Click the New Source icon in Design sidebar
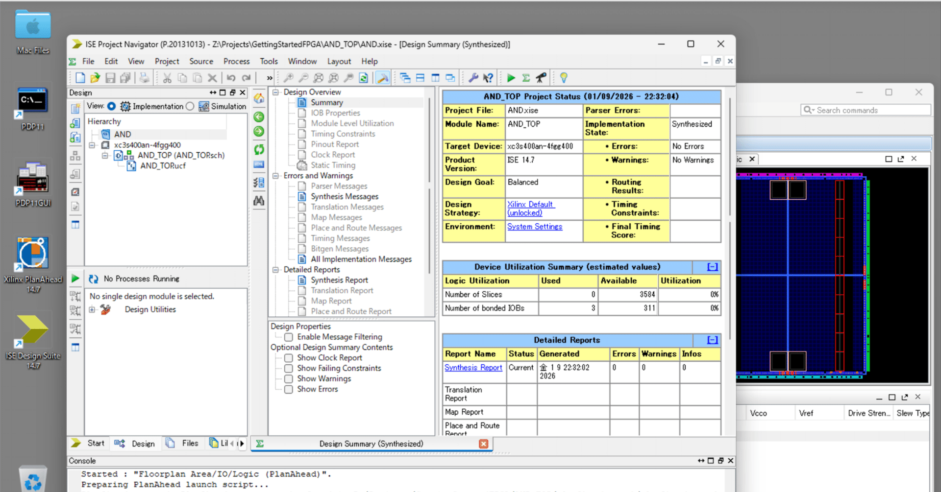The image size is (941, 492). point(75,108)
